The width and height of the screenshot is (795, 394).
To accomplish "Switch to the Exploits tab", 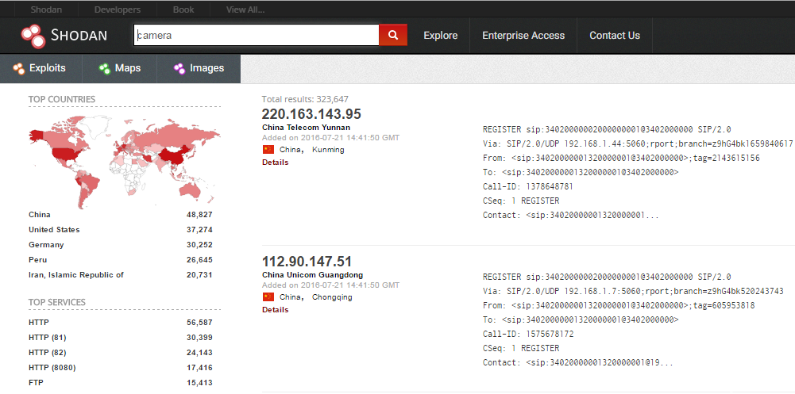I will click(41, 68).
